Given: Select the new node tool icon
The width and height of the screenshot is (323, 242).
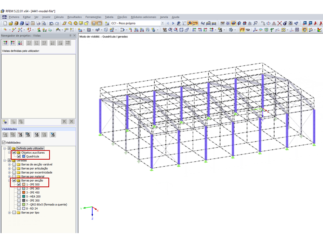Looking at the screenshot, I should point(5,30).
